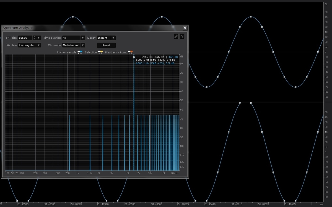Toggle Playback / input left channel (L)
The width and height of the screenshot is (332, 207).
[129, 52]
